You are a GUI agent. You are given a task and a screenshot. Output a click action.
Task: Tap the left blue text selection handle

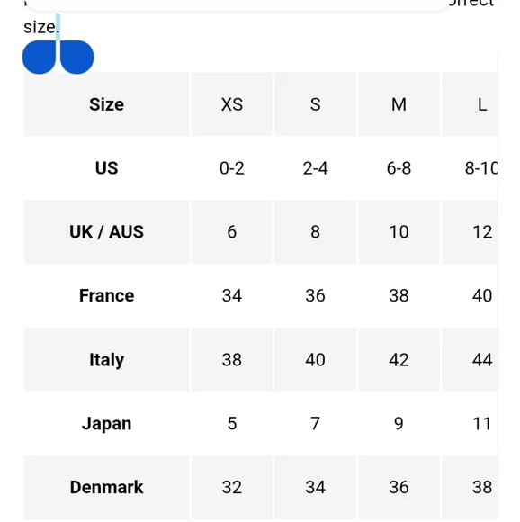click(x=39, y=58)
